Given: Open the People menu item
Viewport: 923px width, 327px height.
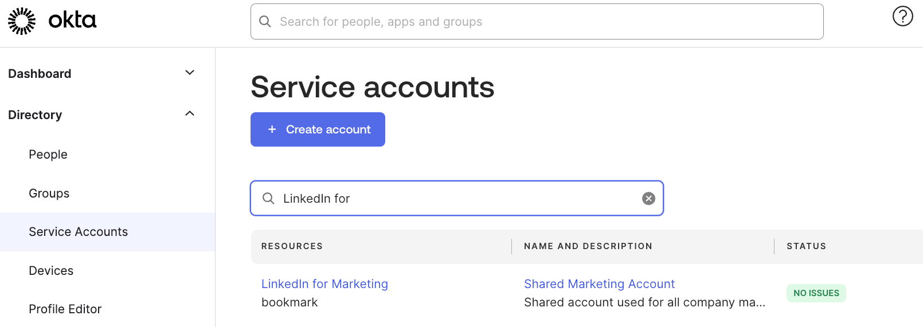Looking at the screenshot, I should (48, 155).
